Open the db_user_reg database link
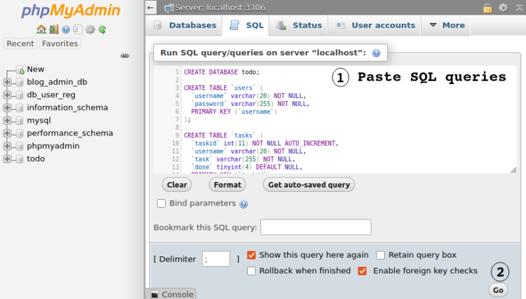The image size is (526, 299). [51, 95]
